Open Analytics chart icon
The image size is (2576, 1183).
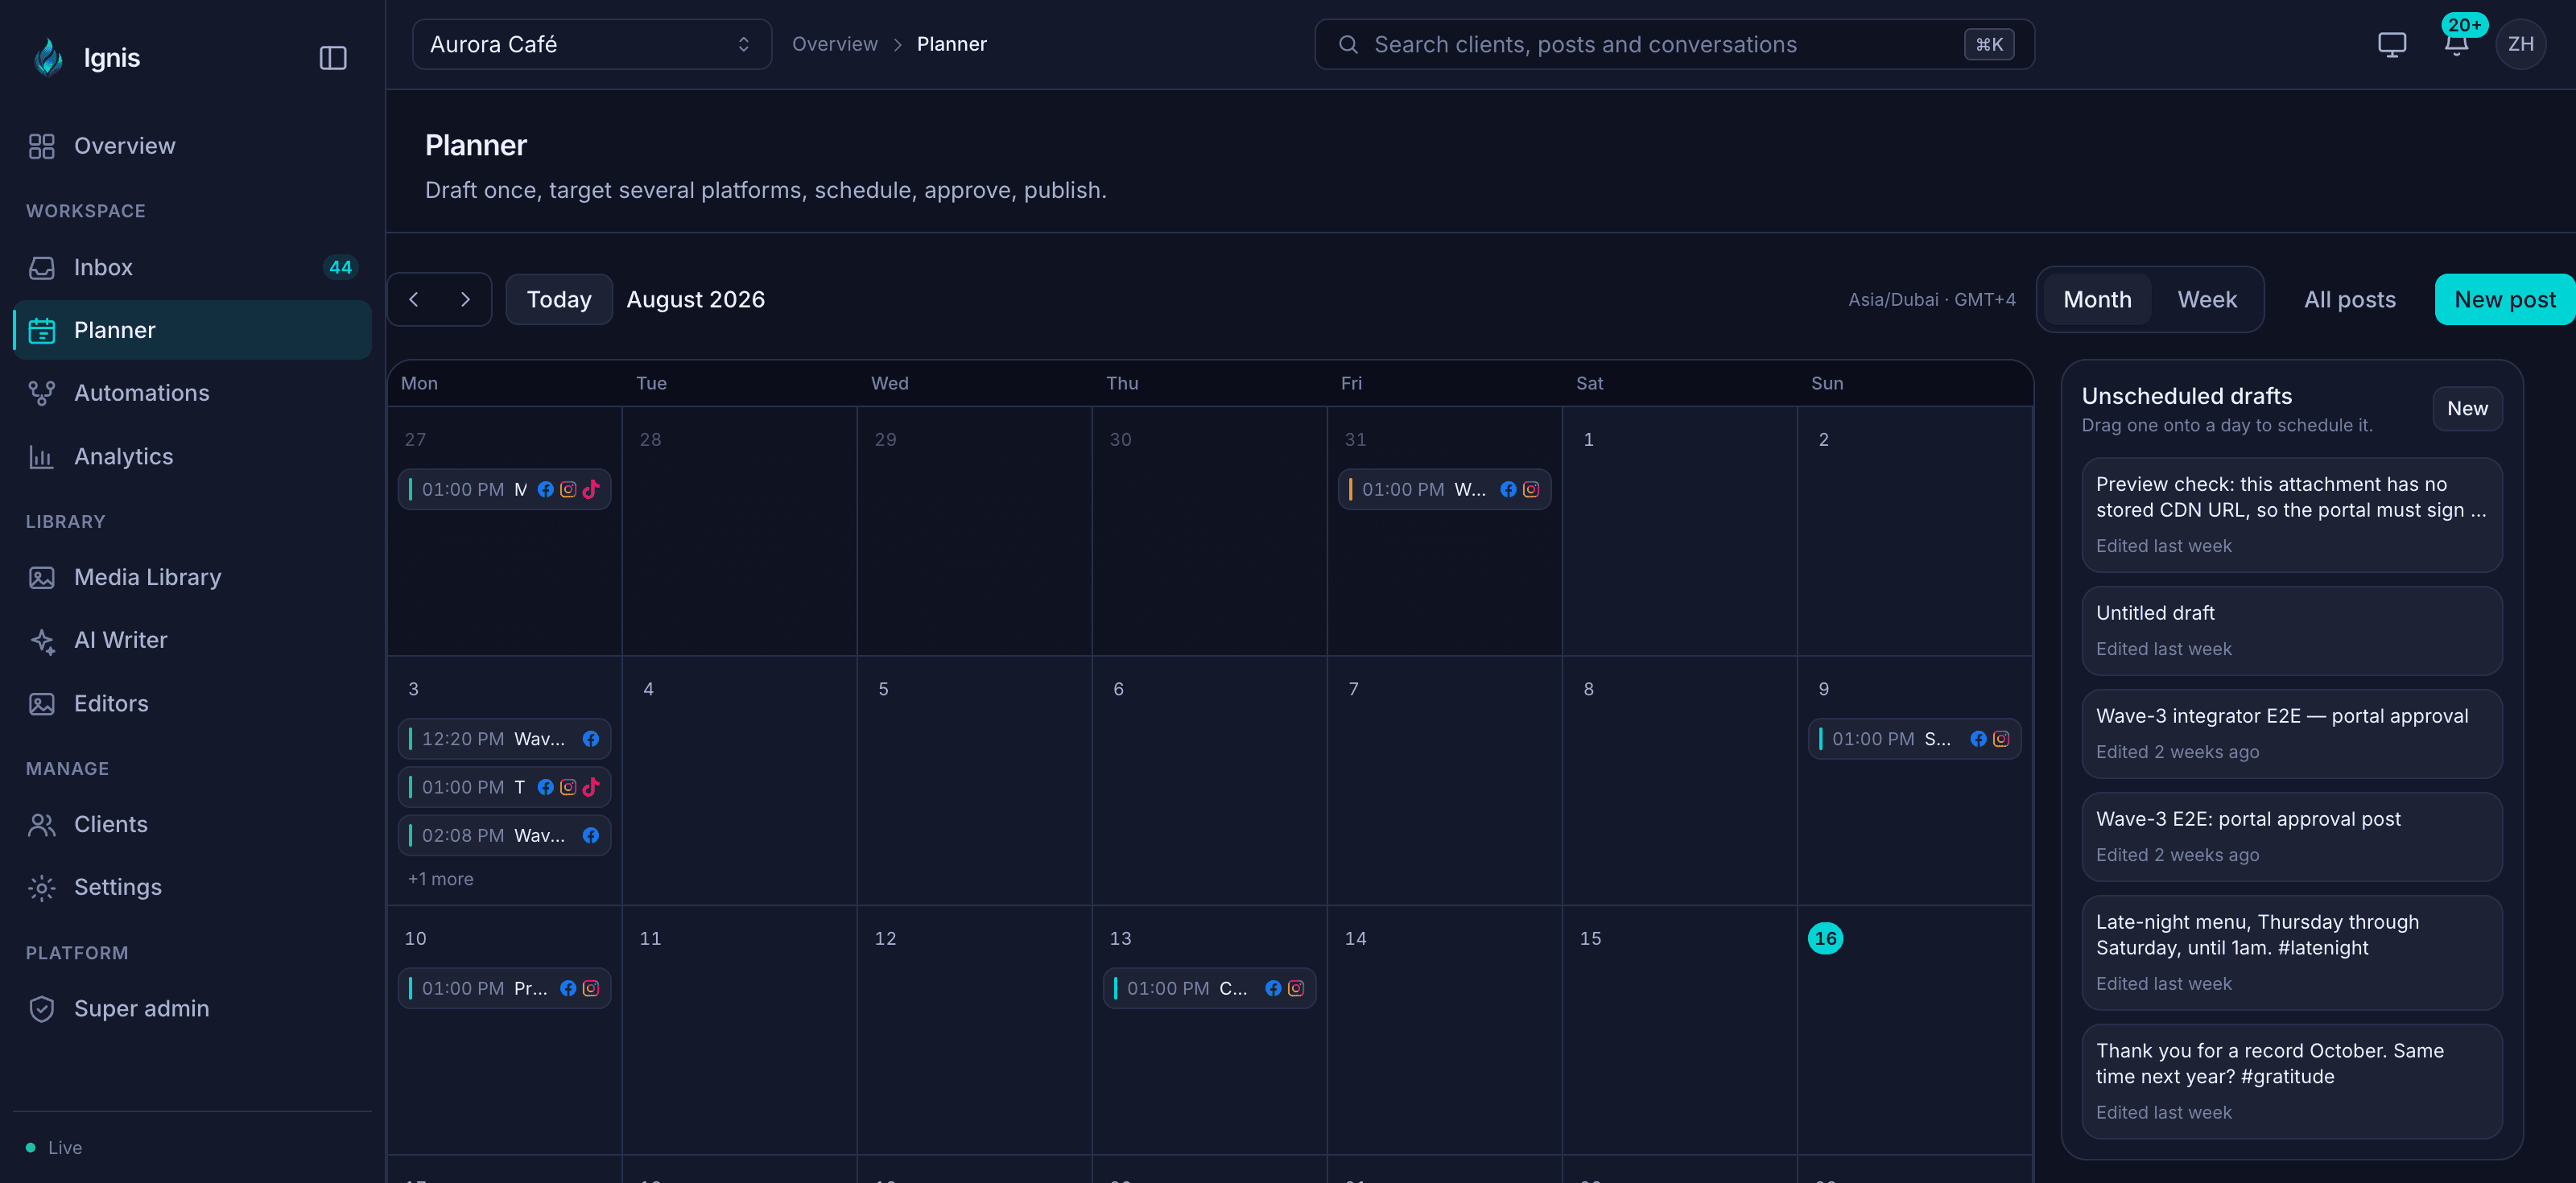click(x=41, y=457)
